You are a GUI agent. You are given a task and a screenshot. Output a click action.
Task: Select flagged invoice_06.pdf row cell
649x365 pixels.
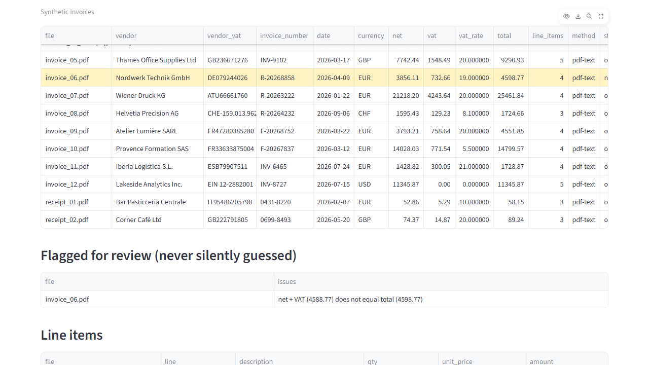[158, 299]
